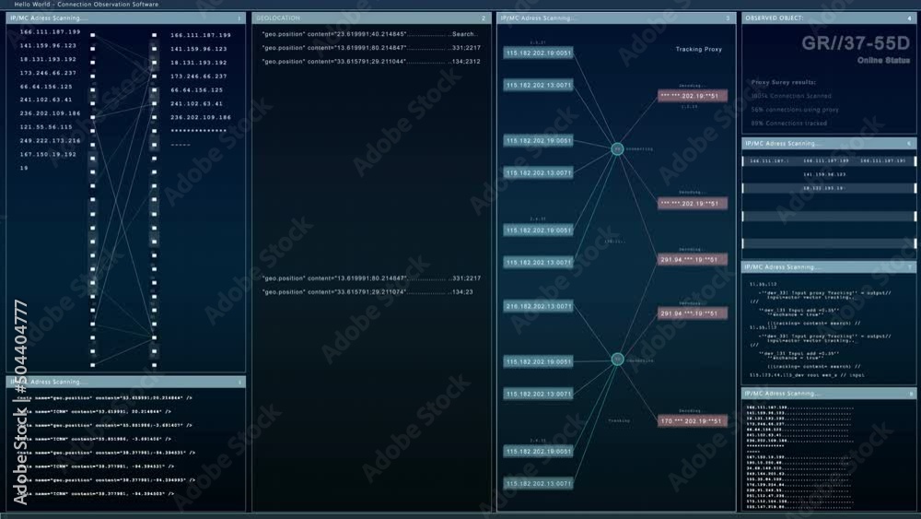Click the Online Status label
This screenshot has width=921, height=519.
click(x=883, y=61)
